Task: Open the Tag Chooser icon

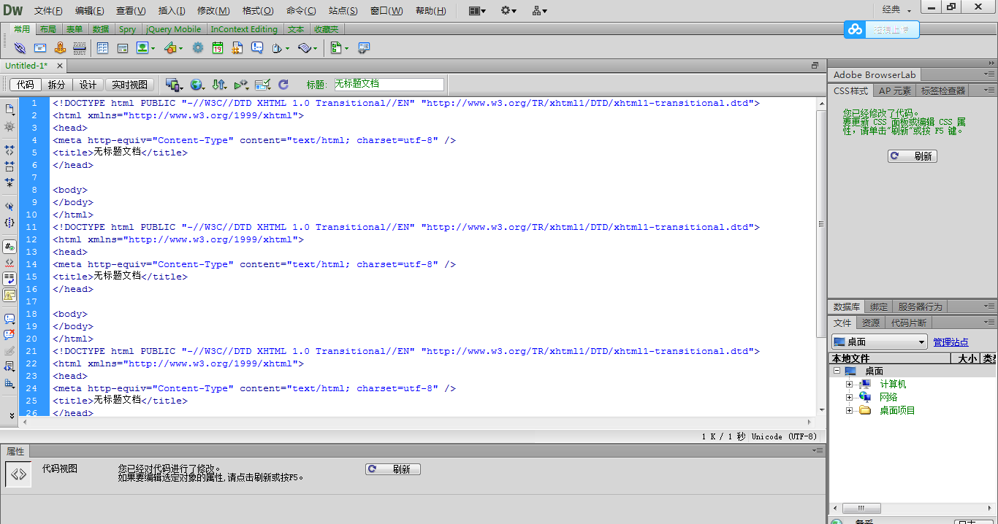Action: click(363, 47)
